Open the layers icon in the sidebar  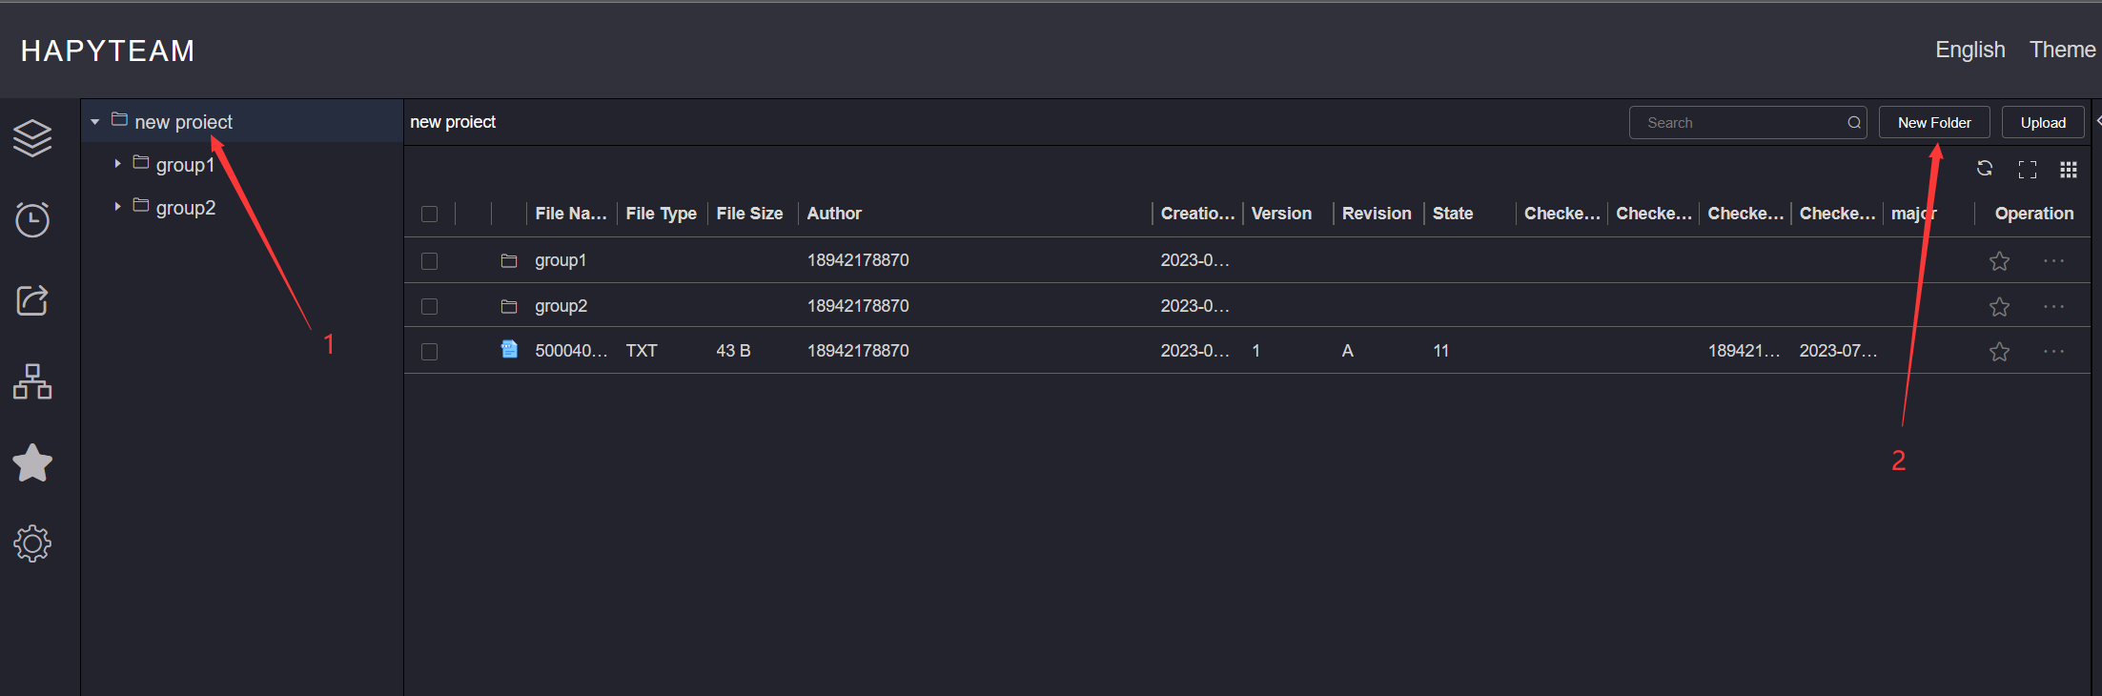(32, 138)
